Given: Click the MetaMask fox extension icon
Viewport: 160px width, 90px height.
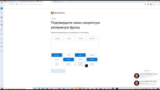Looking at the screenshot, I should coord(151,4).
